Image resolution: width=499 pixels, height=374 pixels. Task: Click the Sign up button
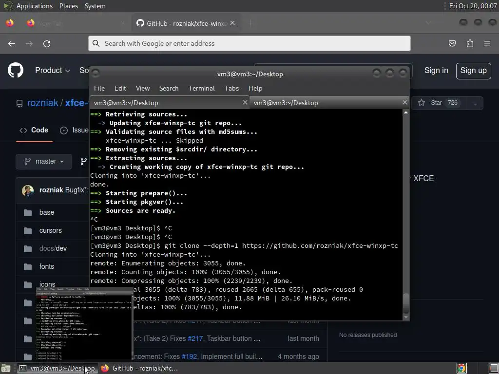[473, 71]
